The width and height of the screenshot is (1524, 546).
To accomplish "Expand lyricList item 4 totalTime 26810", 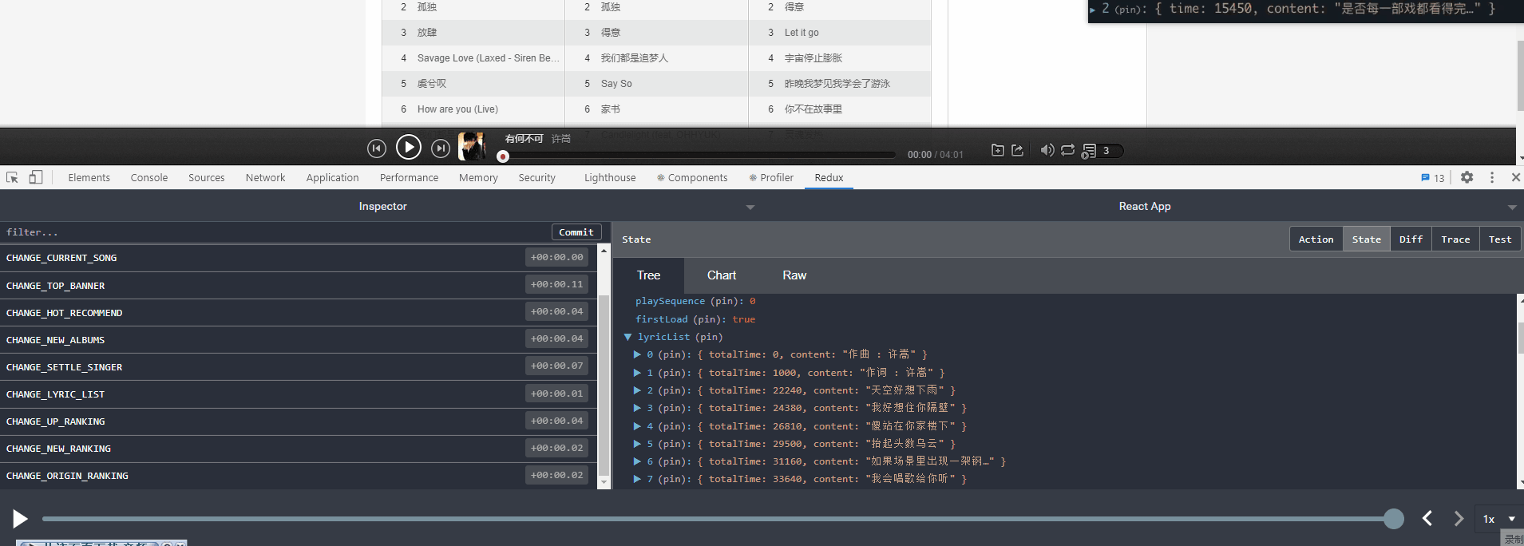I will coord(637,426).
